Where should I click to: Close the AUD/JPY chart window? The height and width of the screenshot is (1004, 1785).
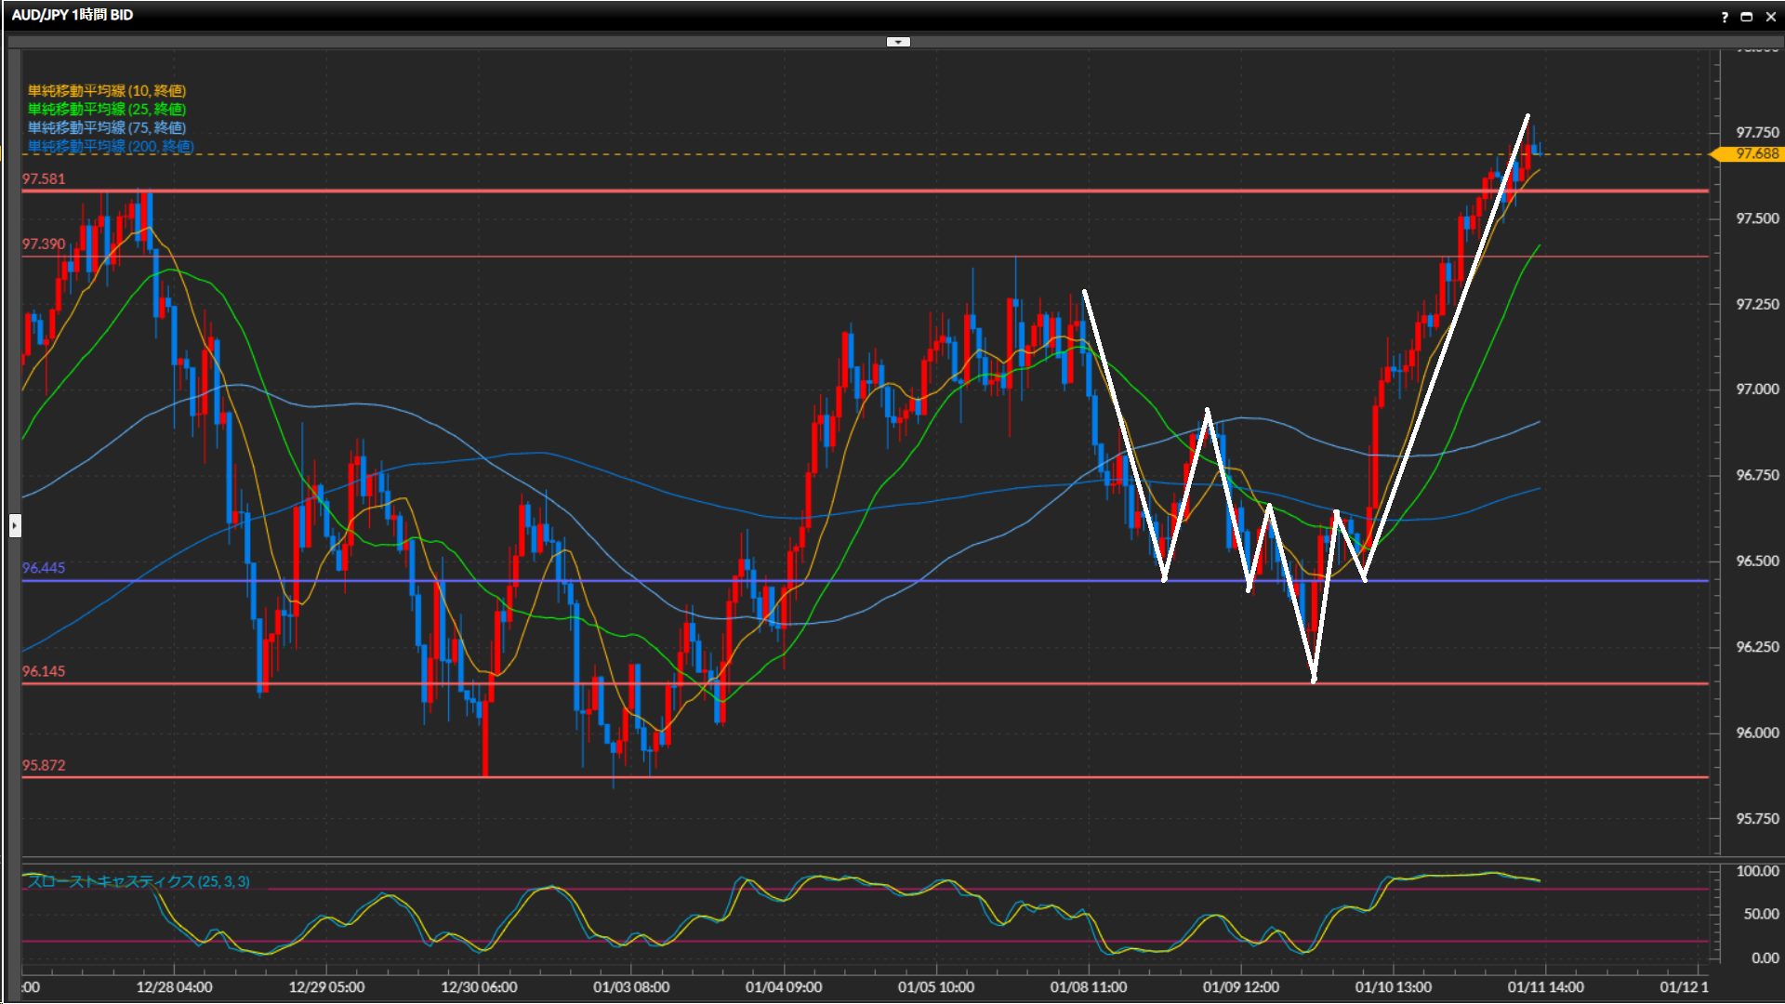click(1771, 17)
